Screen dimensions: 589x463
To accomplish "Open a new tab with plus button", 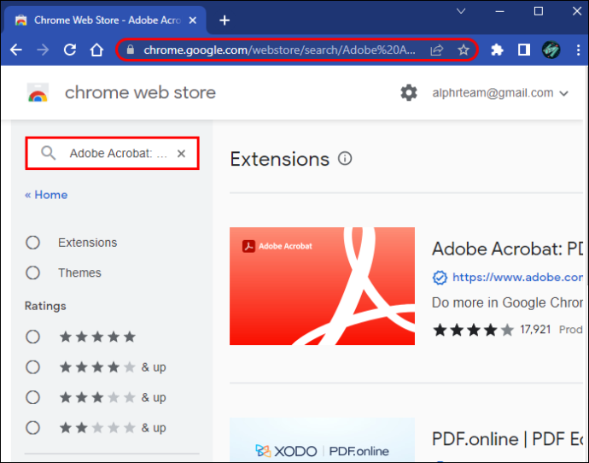I will (225, 21).
